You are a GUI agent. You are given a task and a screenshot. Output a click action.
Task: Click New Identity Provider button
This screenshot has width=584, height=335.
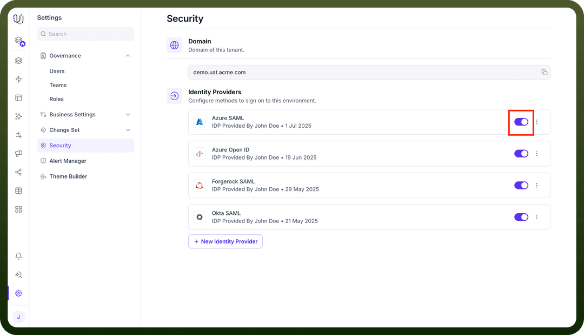tap(225, 241)
